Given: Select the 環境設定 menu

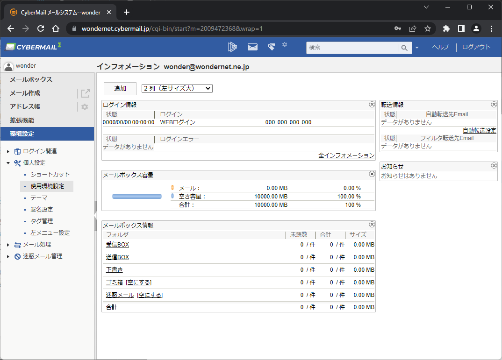Looking at the screenshot, I should coord(47,134).
